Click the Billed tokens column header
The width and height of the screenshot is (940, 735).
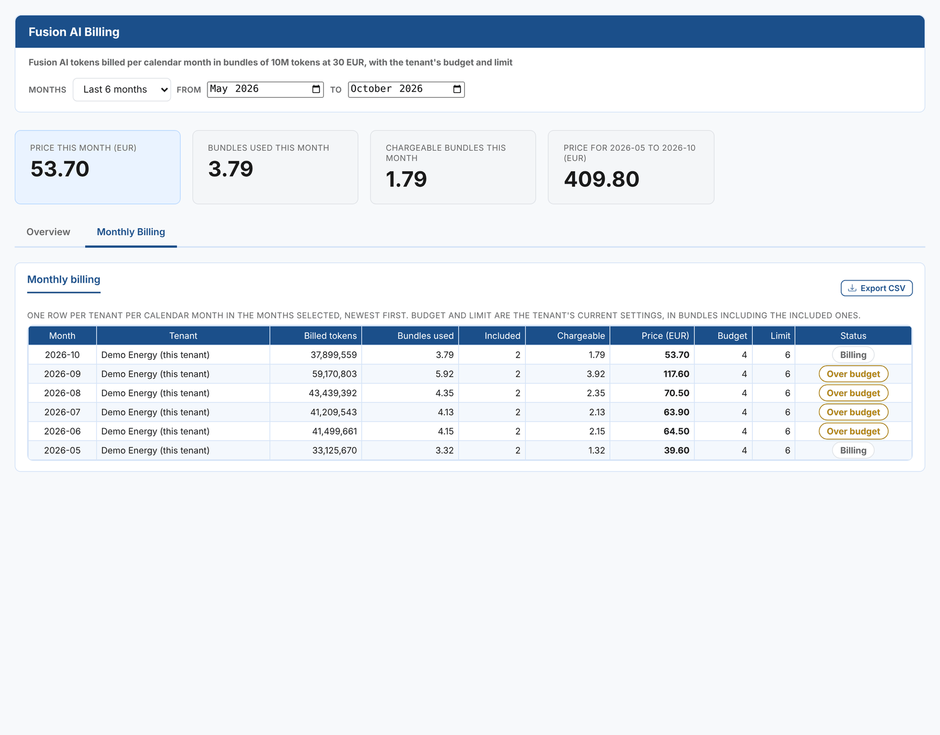[x=316, y=336]
